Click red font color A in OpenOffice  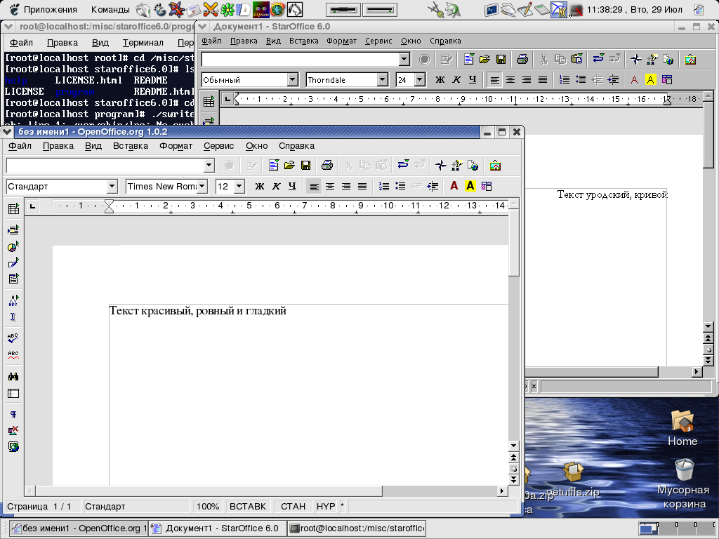coord(454,186)
